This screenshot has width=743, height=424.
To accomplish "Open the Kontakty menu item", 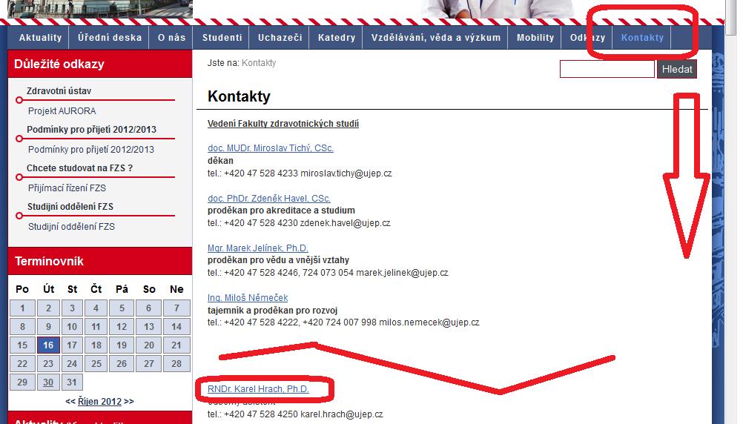I will coord(642,38).
